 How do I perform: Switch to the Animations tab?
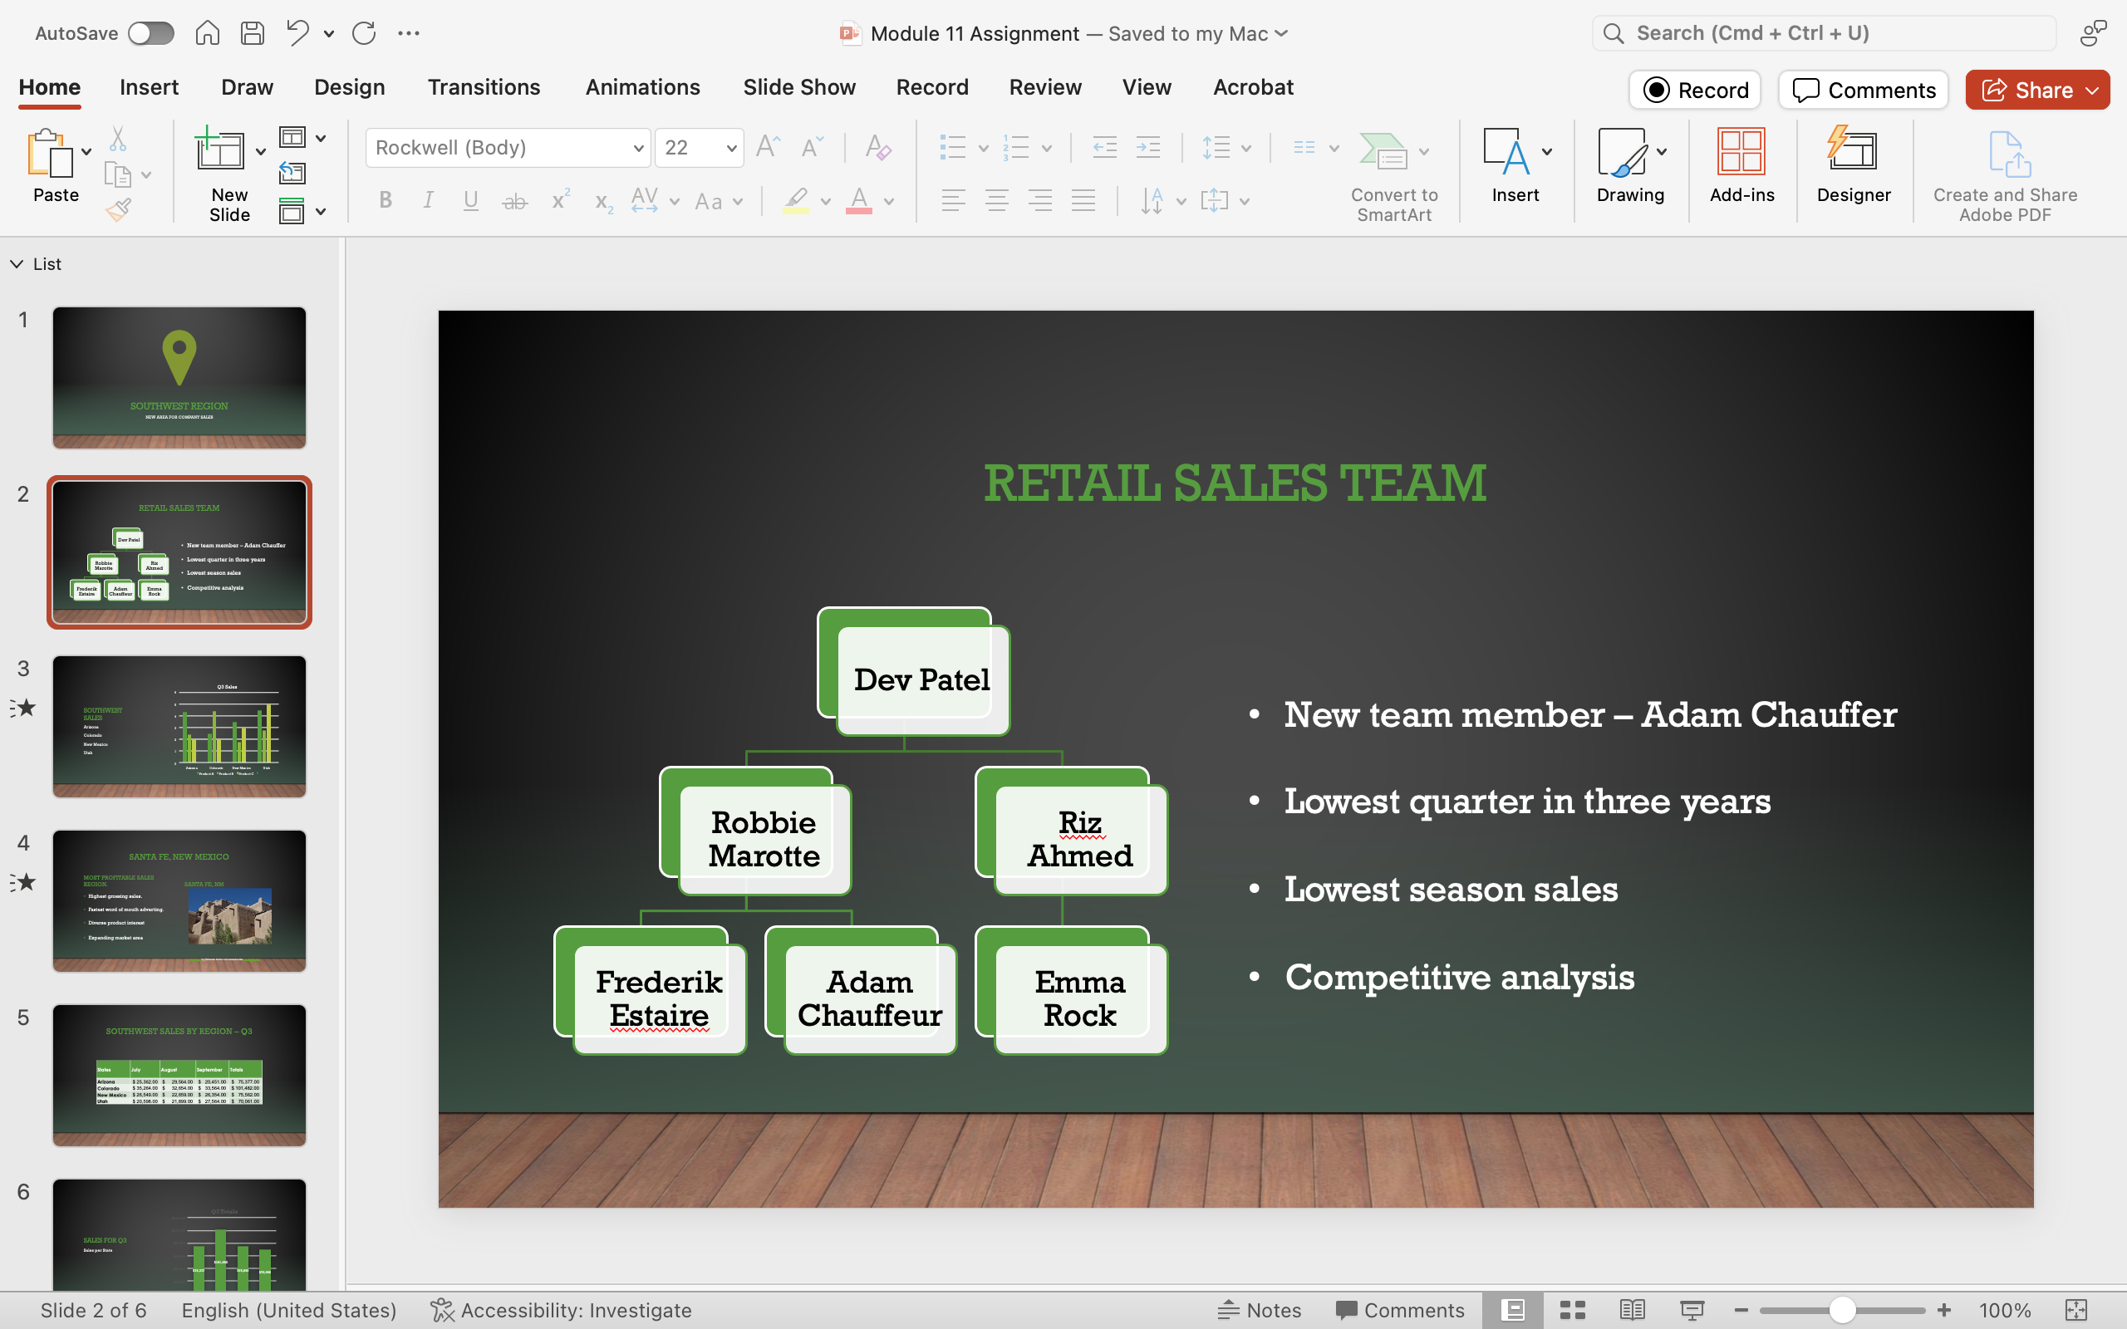(642, 87)
